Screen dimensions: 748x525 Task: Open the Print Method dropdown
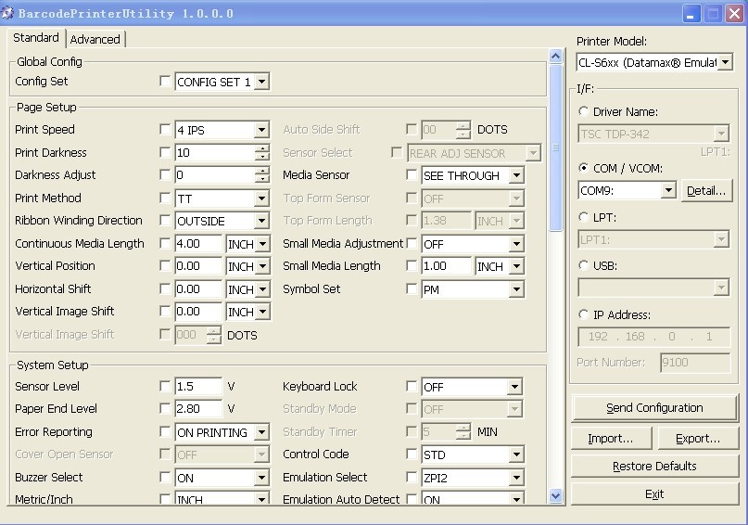coord(262,198)
